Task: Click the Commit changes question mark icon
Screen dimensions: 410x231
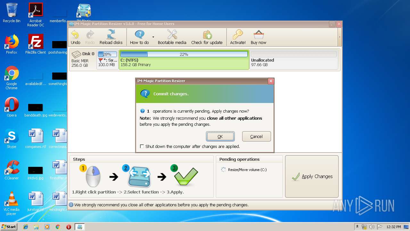Action: pos(145,94)
